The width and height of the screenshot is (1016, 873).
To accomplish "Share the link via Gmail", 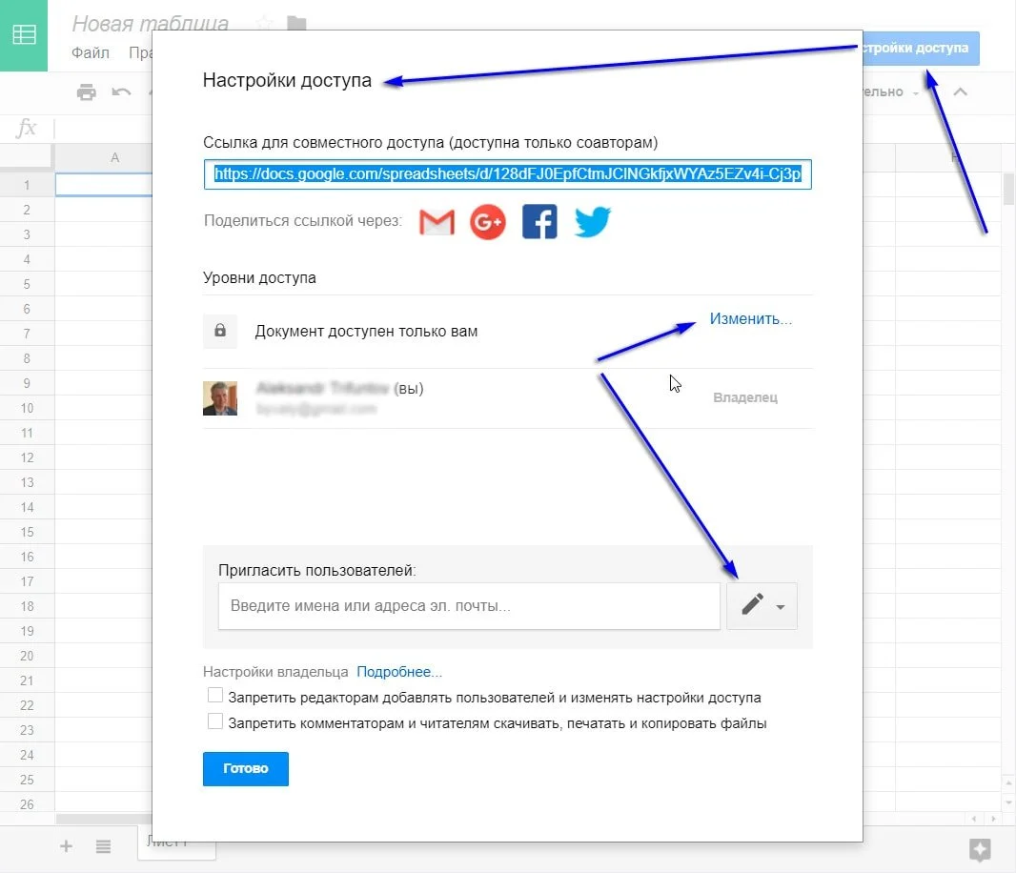I will coord(436,221).
